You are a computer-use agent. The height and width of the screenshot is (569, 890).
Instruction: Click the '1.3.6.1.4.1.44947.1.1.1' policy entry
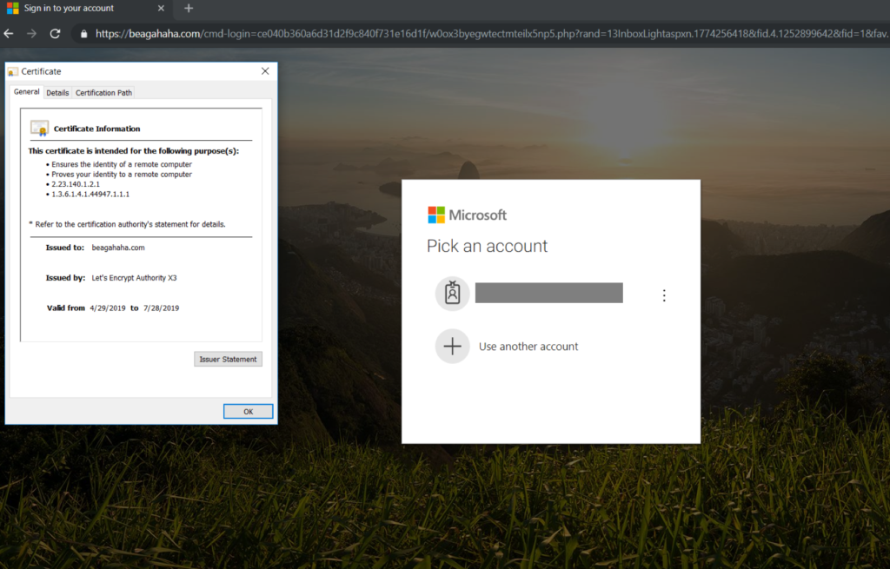[90, 194]
